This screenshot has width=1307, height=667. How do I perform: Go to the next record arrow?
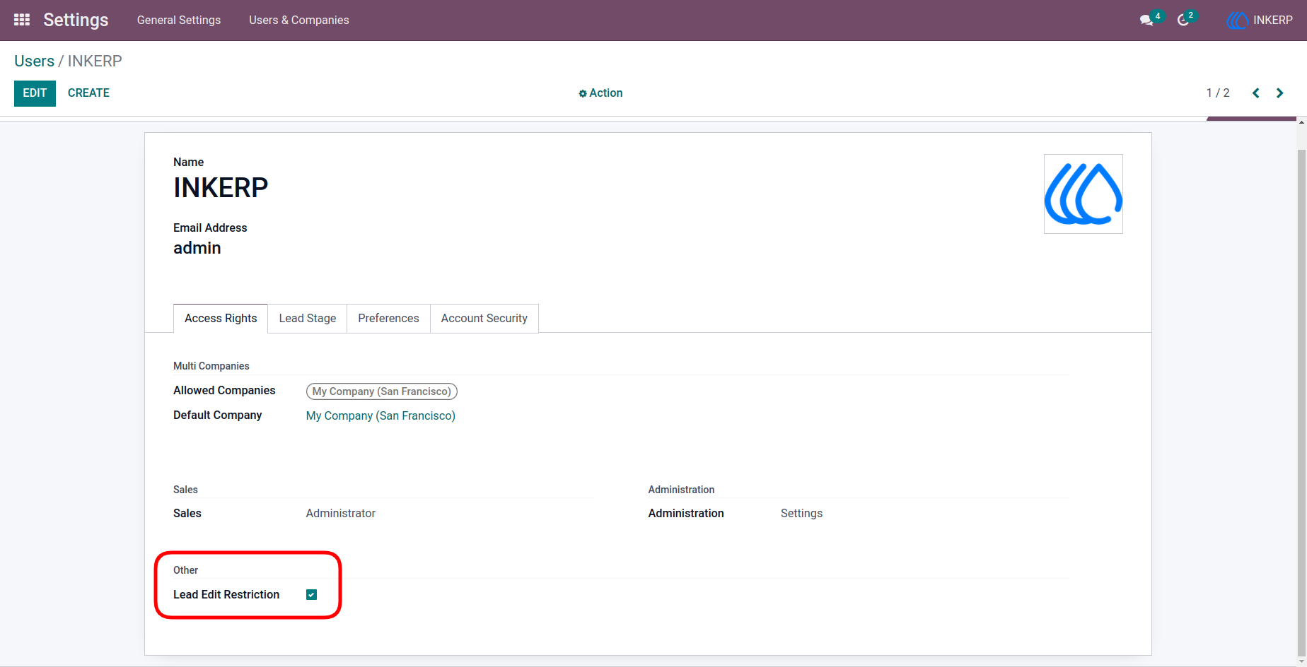(x=1279, y=93)
